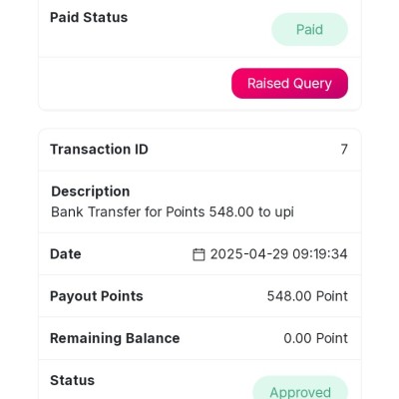Select the 0.00 Point remaining balance
Screen dimensions: 399x399
315,338
